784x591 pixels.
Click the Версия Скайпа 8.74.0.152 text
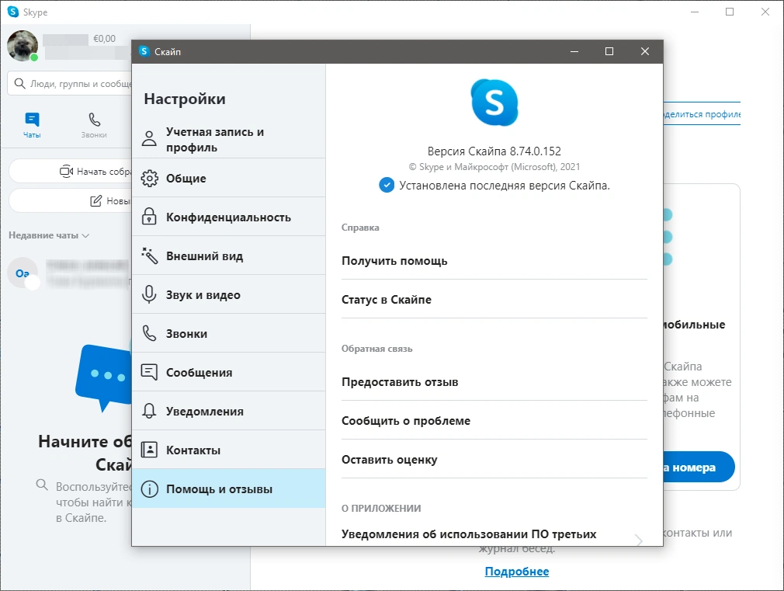[x=494, y=151]
